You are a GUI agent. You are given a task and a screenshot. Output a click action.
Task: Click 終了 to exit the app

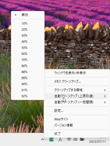77,134
